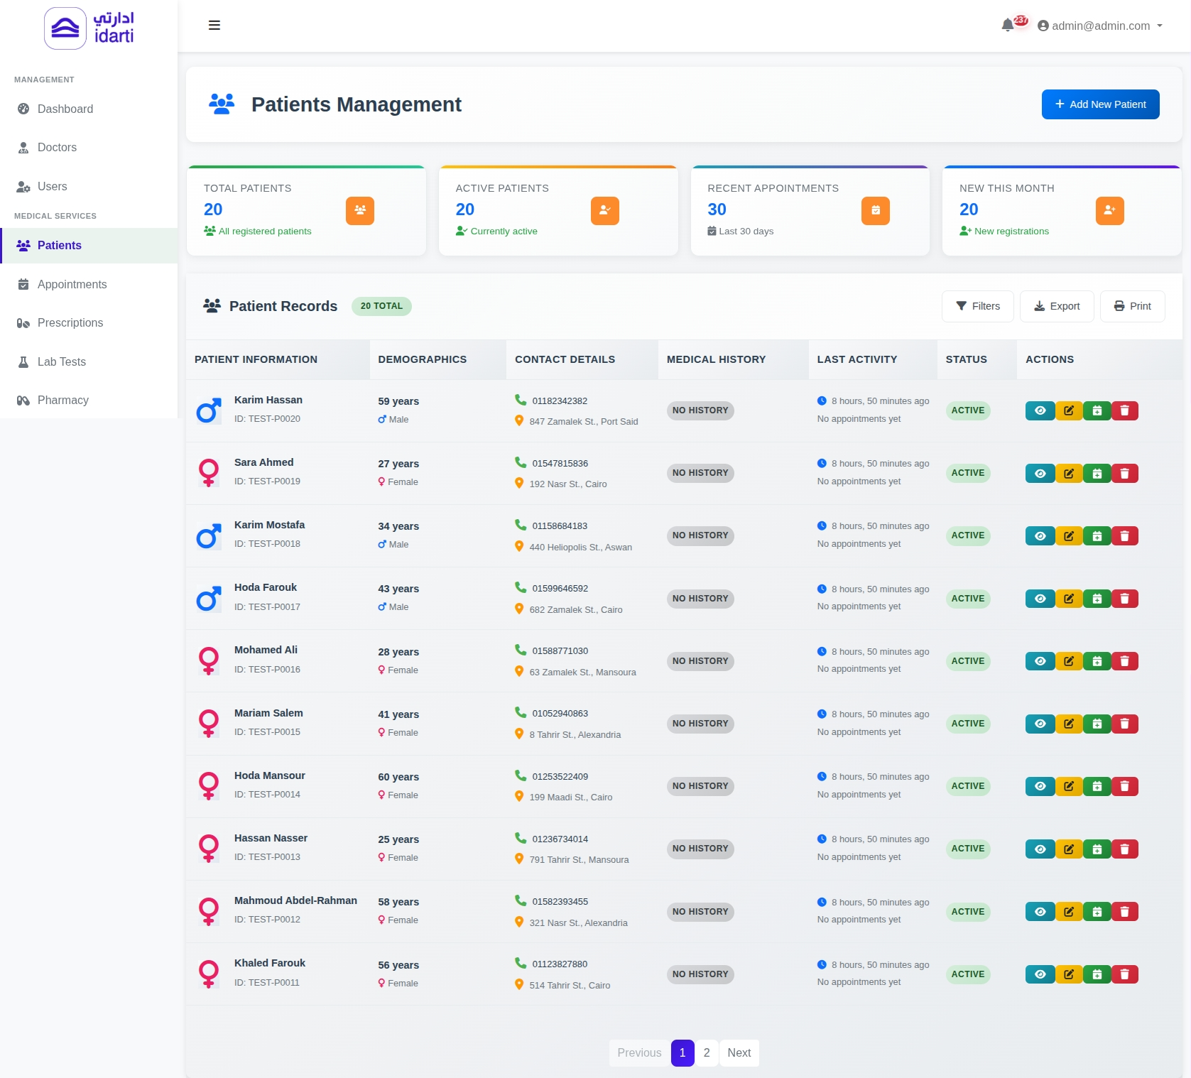View Hoda Farouk details with eye icon

1040,599
